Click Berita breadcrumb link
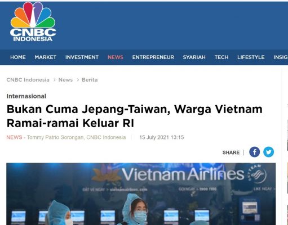 click(x=90, y=80)
